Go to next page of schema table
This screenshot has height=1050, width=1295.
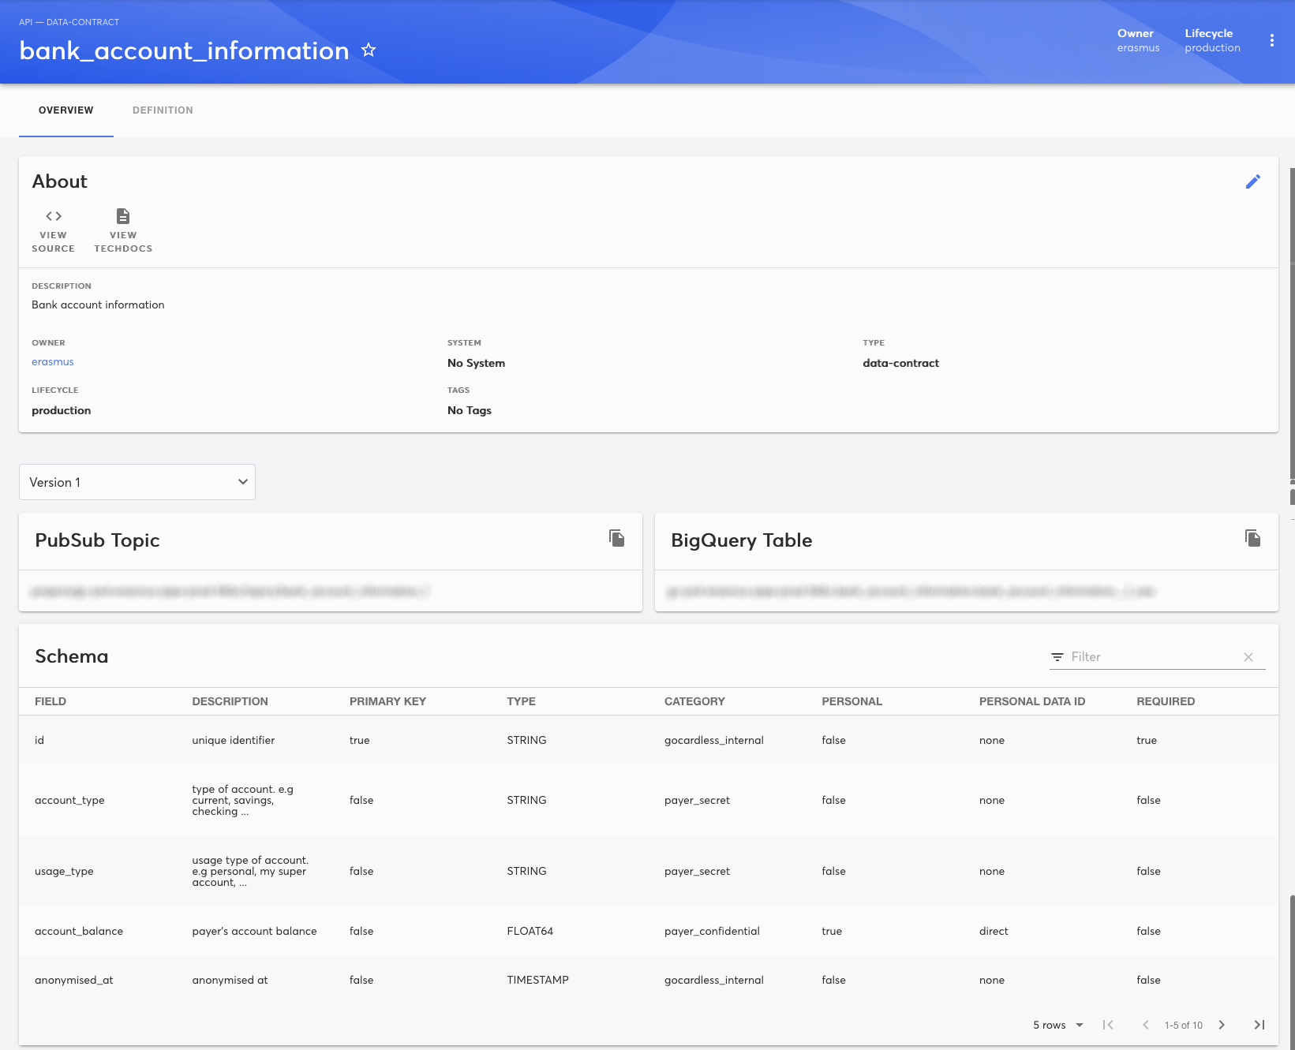(x=1222, y=1025)
